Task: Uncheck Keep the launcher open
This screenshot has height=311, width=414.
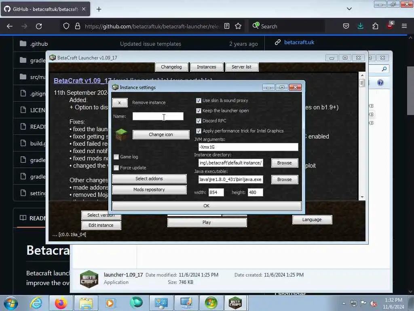Action: click(x=199, y=111)
